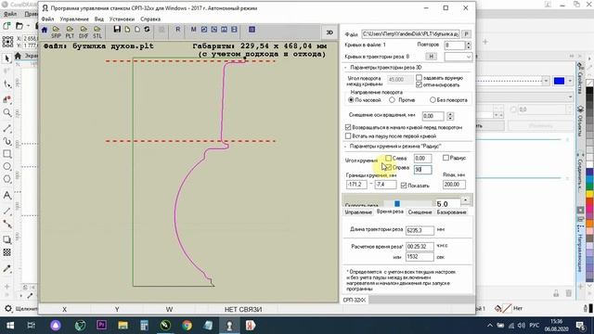Select the CorelDRAW Freehand line tool
Image resolution: width=594 pixels, height=334 pixels.
tap(6, 129)
